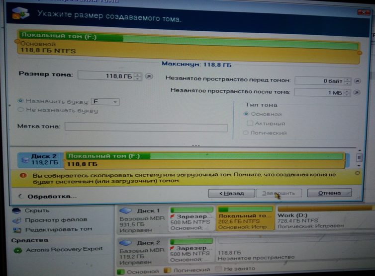
Task: Close the yellow warning message
Action: click(x=358, y=173)
